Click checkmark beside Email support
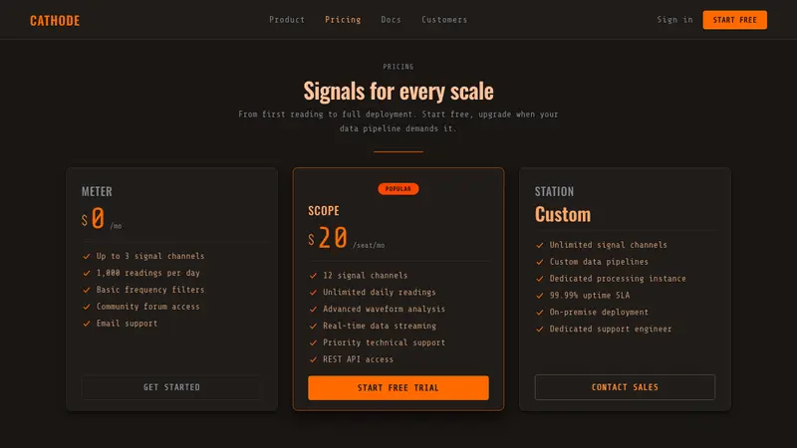The image size is (797, 448). [x=87, y=323]
